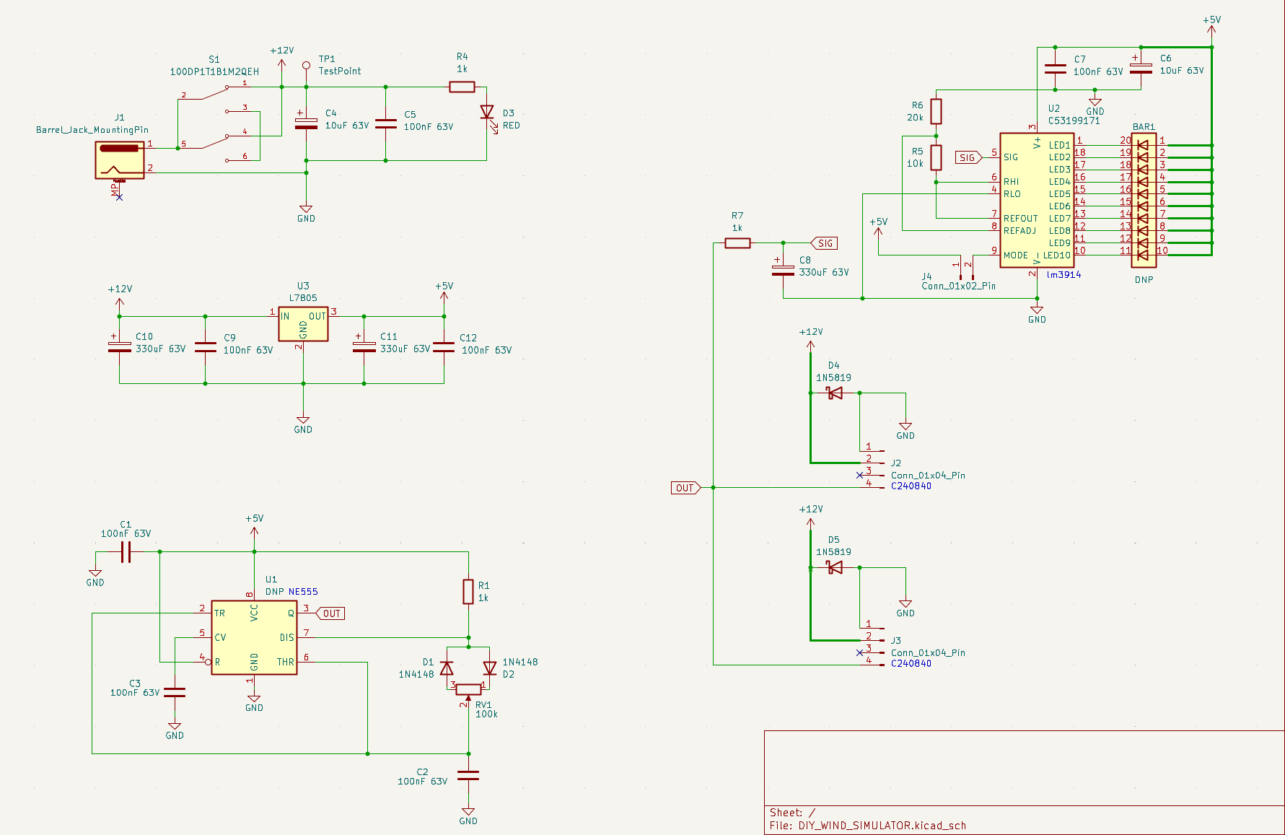Click capacitor C8 330uF symbol
This screenshot has width=1285, height=835.
[783, 270]
